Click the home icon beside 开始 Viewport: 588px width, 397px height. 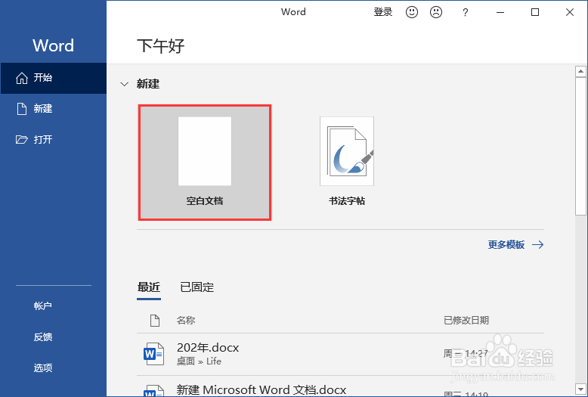pos(22,78)
